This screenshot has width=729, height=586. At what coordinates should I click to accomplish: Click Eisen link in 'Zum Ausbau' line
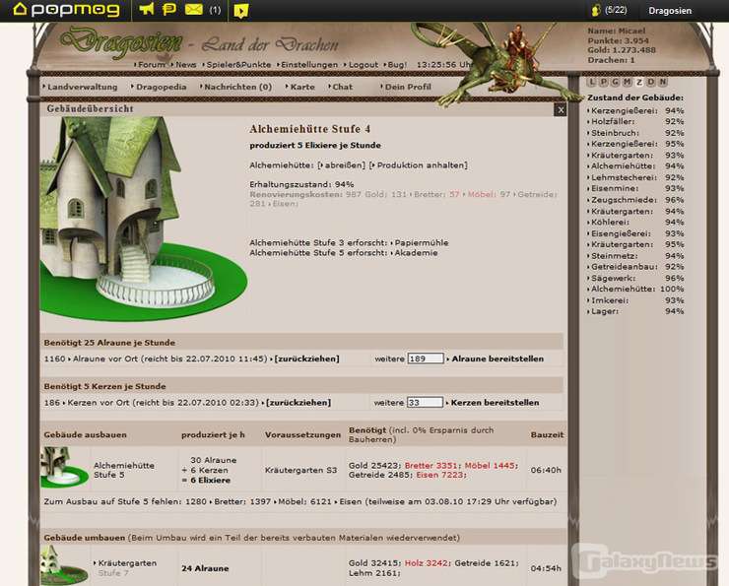(x=349, y=502)
